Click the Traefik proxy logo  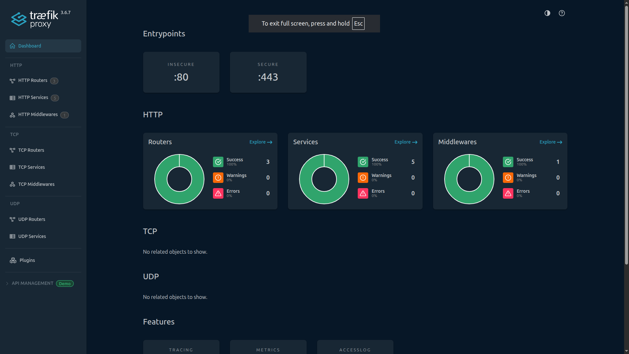coord(35,19)
